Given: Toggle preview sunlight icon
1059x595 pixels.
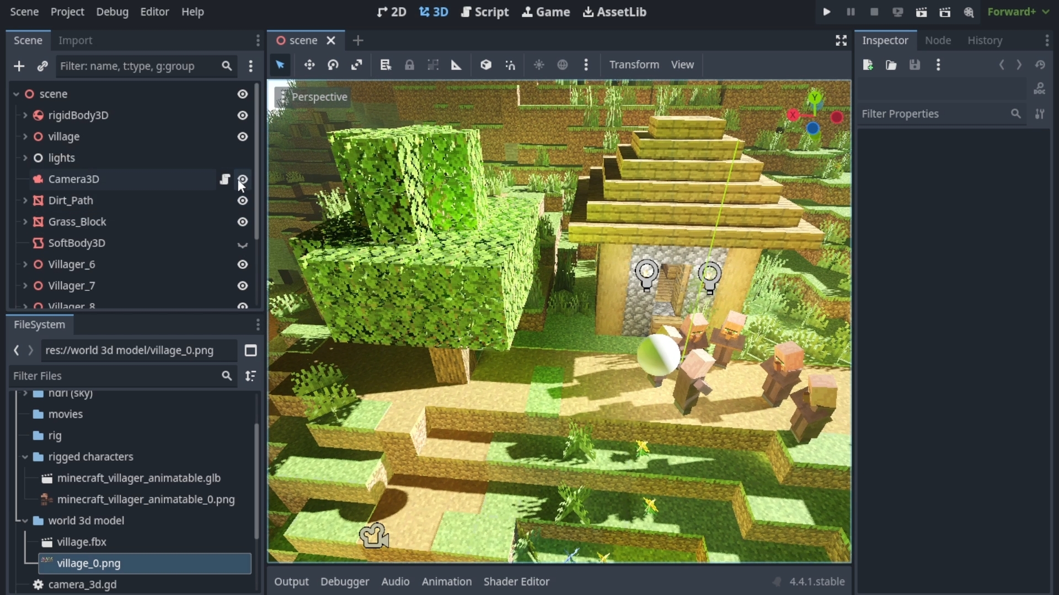Looking at the screenshot, I should 539,65.
